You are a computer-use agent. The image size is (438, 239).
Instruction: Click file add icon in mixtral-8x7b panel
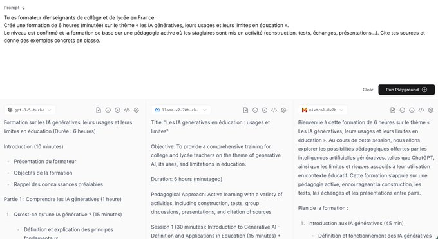393,110
